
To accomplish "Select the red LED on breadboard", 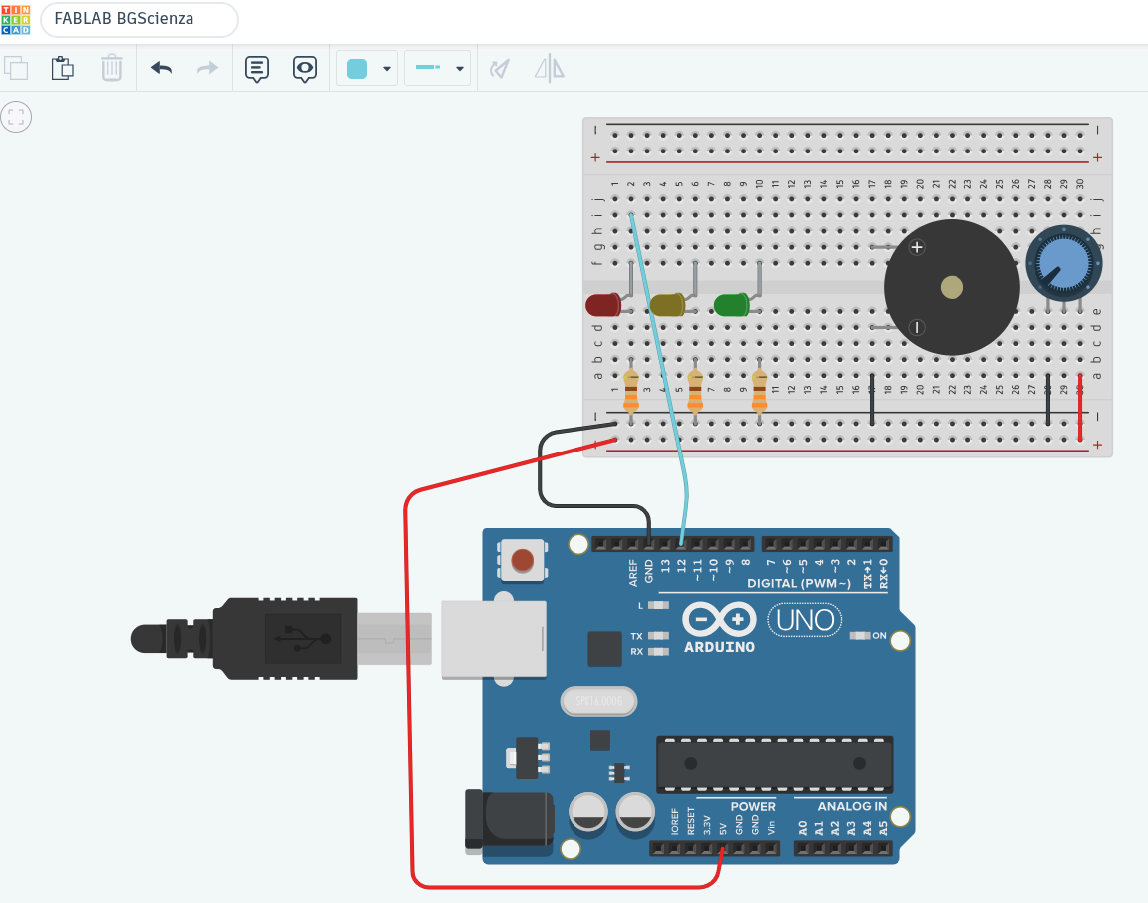I will [604, 304].
